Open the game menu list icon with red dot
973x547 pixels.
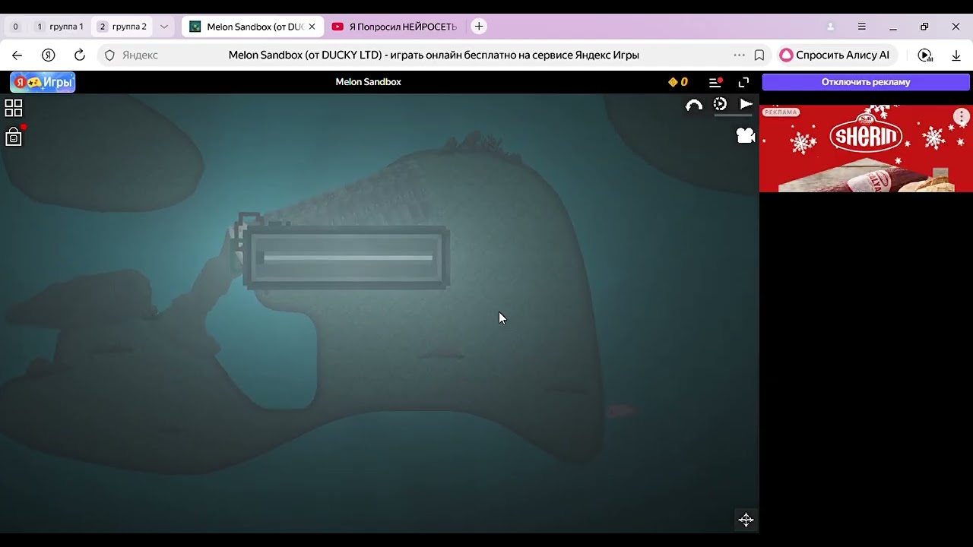tap(715, 82)
